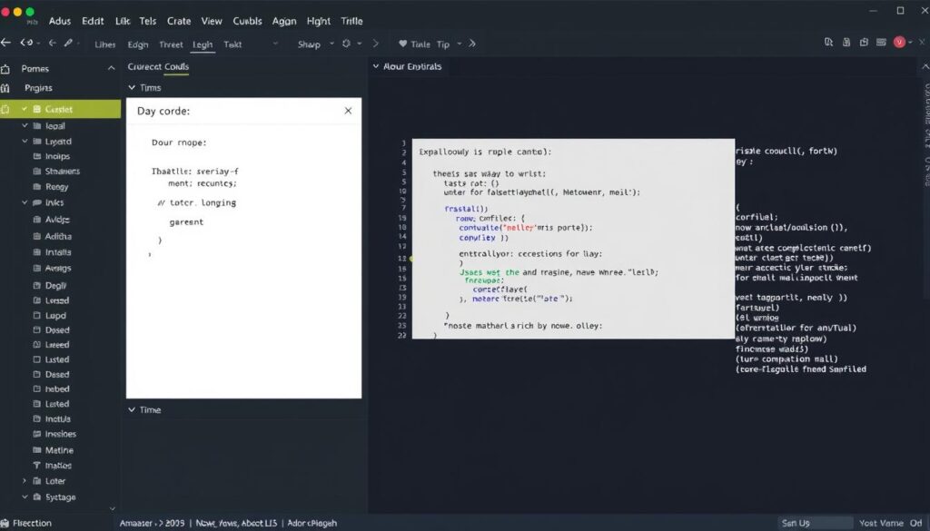The image size is (930, 531).
Task: Click the Pomes panel icon
Action: (x=5, y=69)
